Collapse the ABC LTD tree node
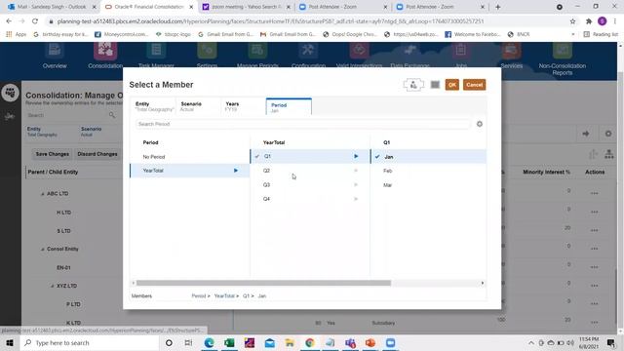Image resolution: width=624 pixels, height=351 pixels. coord(42,194)
